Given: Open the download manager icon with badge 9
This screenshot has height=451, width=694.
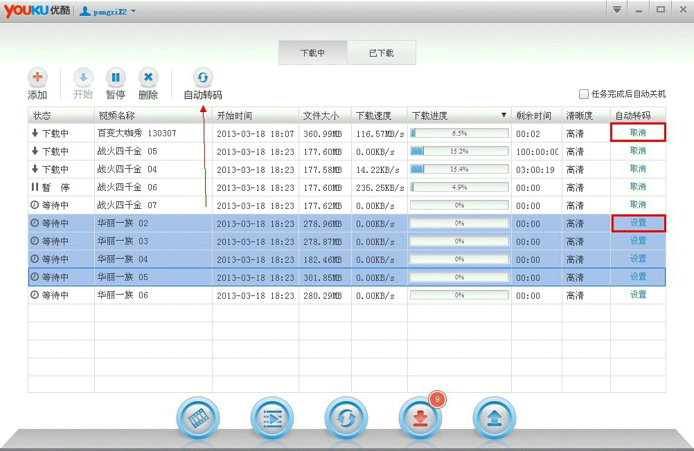Looking at the screenshot, I should (x=420, y=418).
